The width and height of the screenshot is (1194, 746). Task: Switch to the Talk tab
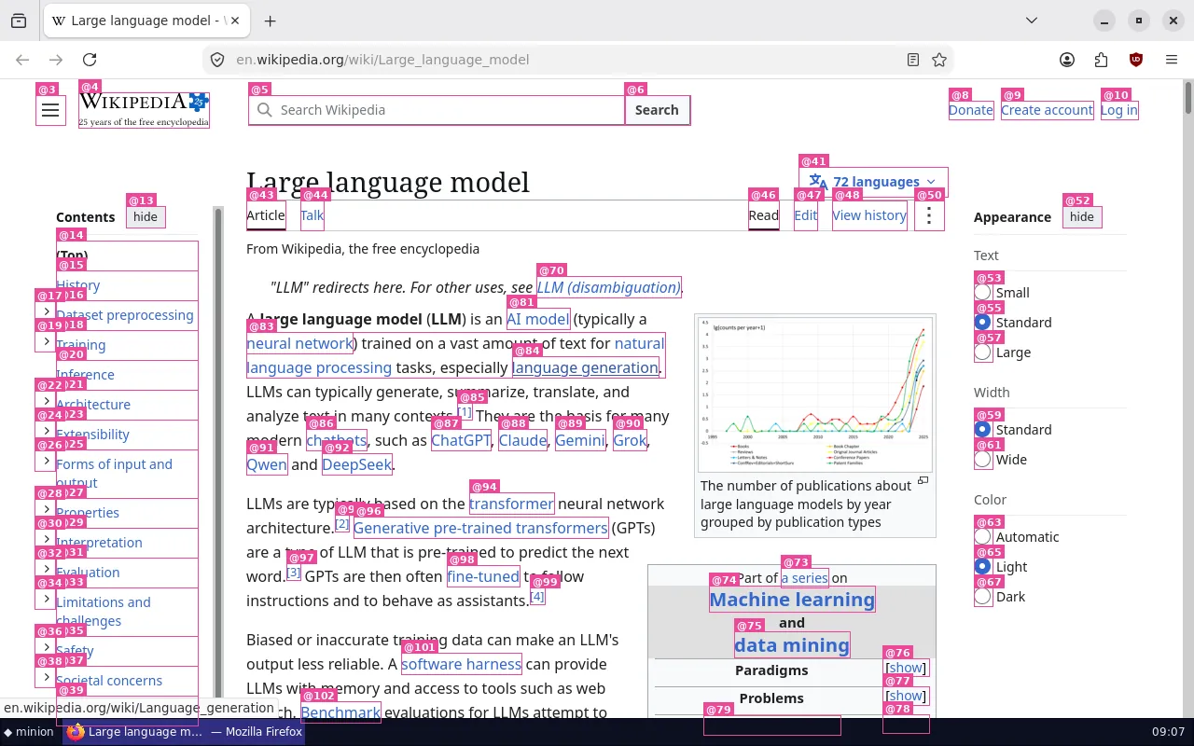point(312,215)
